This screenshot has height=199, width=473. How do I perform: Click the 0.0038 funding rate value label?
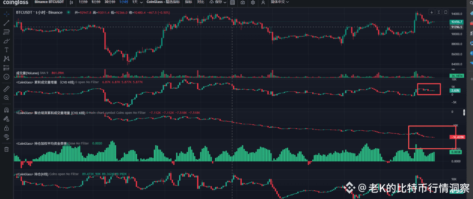[455, 152]
